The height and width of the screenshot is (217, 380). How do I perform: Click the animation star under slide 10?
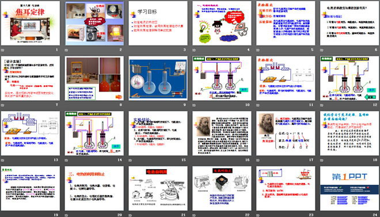point(194,105)
